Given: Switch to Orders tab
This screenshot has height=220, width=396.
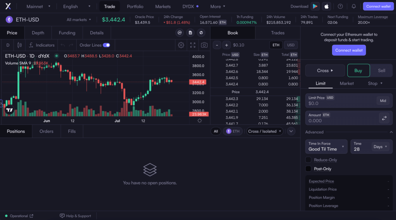Looking at the screenshot, I should pos(46,131).
